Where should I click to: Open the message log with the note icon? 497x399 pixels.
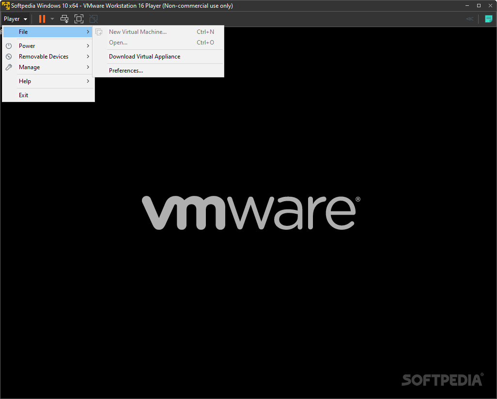pos(488,18)
